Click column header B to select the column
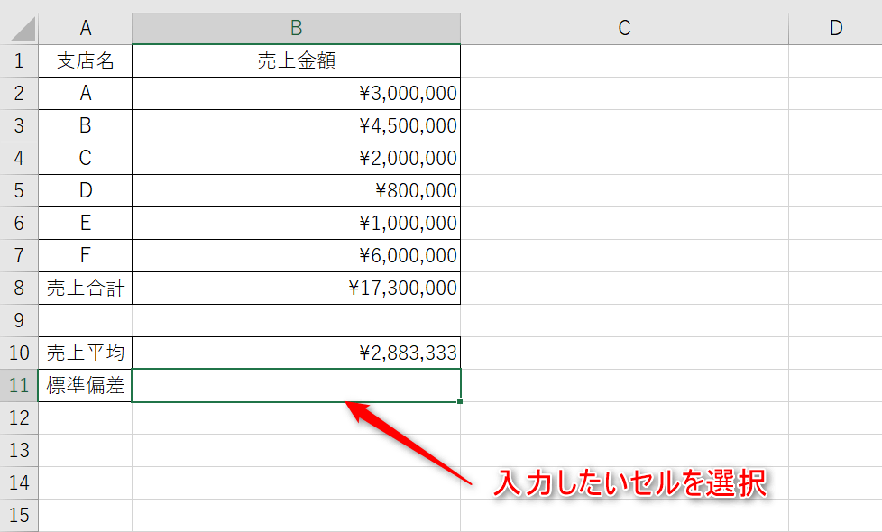 point(296,27)
